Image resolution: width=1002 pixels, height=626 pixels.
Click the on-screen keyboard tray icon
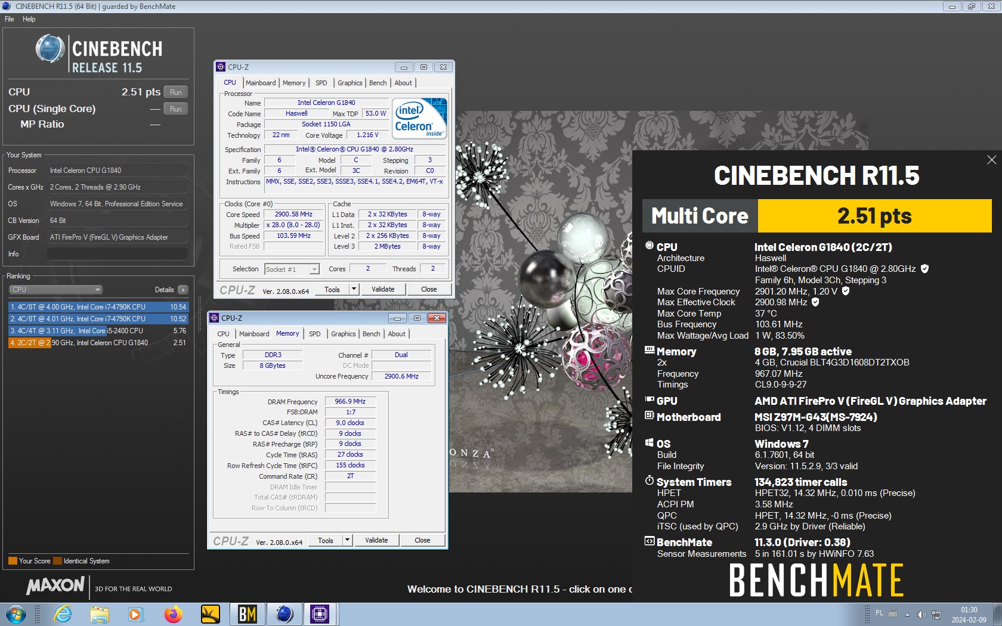893,613
